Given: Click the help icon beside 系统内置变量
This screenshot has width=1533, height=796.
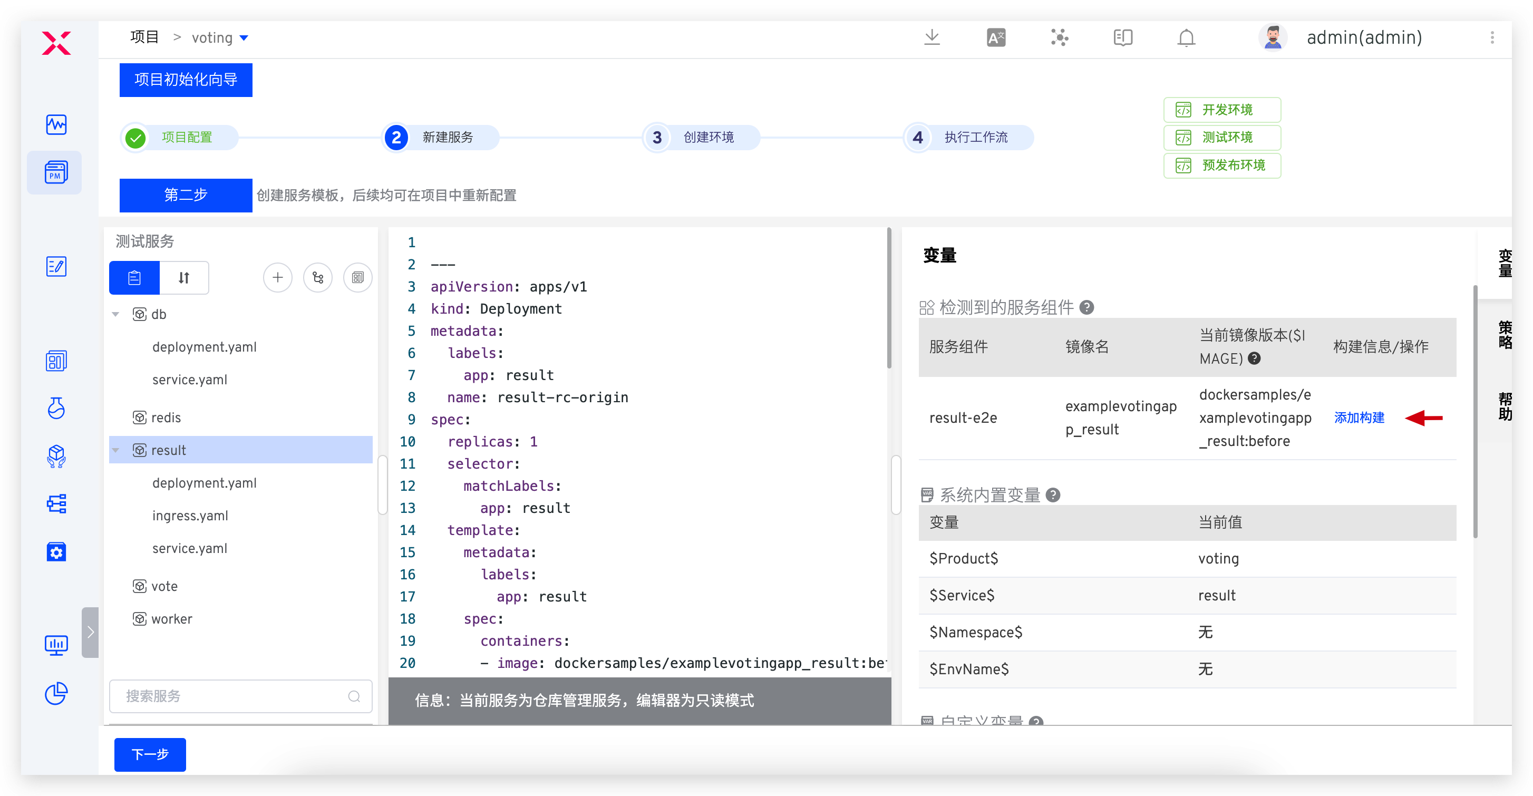Looking at the screenshot, I should click(1053, 495).
